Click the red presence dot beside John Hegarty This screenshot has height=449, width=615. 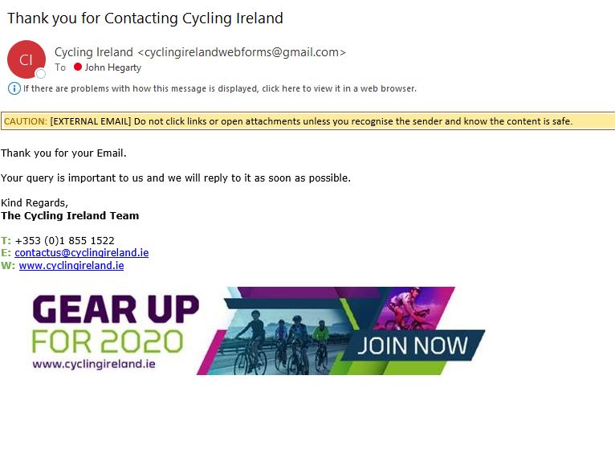tap(78, 67)
